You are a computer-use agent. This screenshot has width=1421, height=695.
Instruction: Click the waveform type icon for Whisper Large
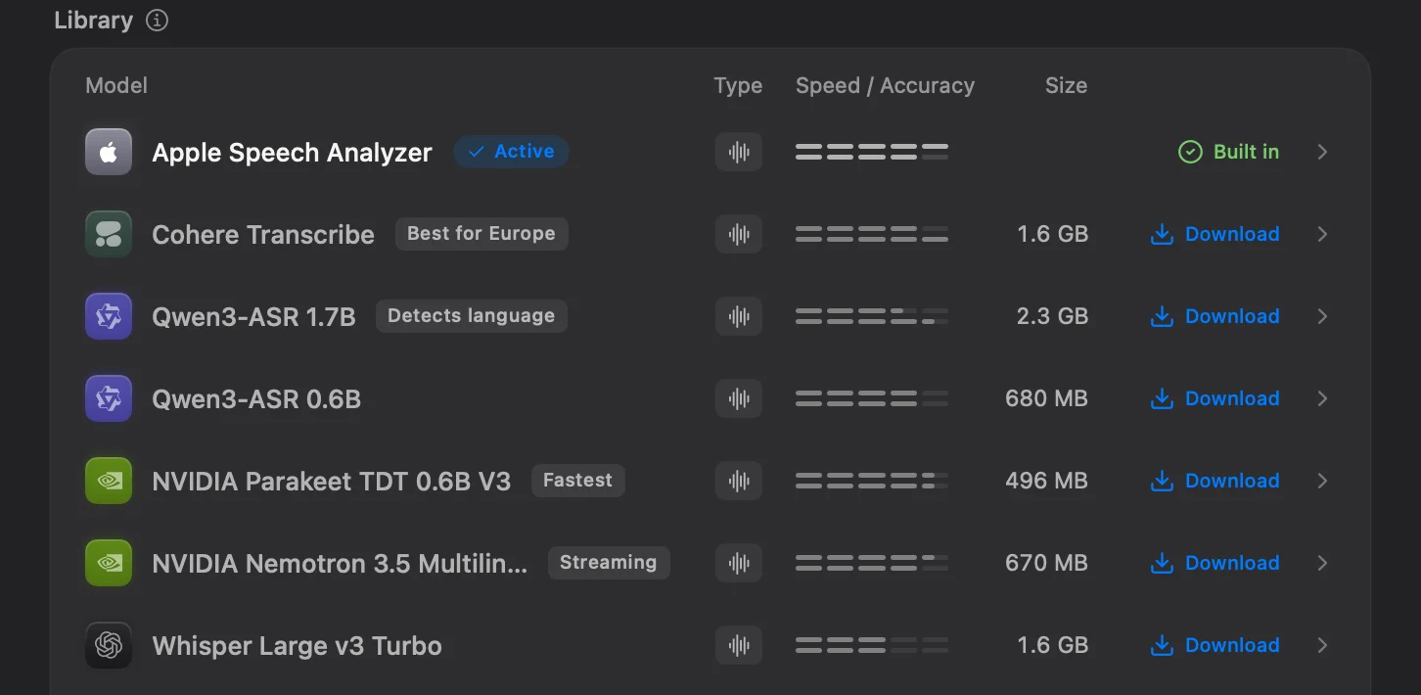click(739, 645)
